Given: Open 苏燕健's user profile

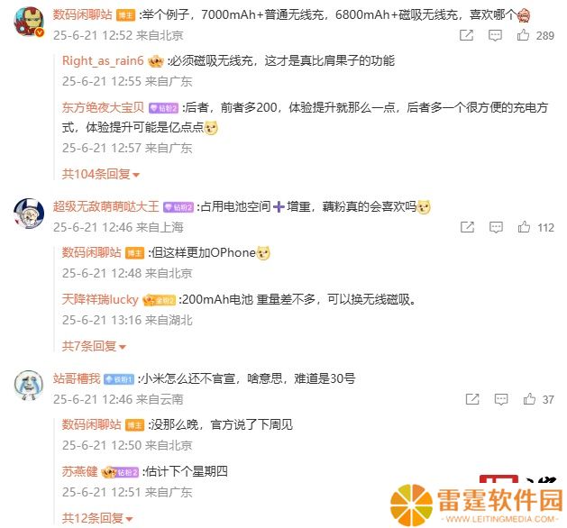Looking at the screenshot, I should [x=79, y=471].
